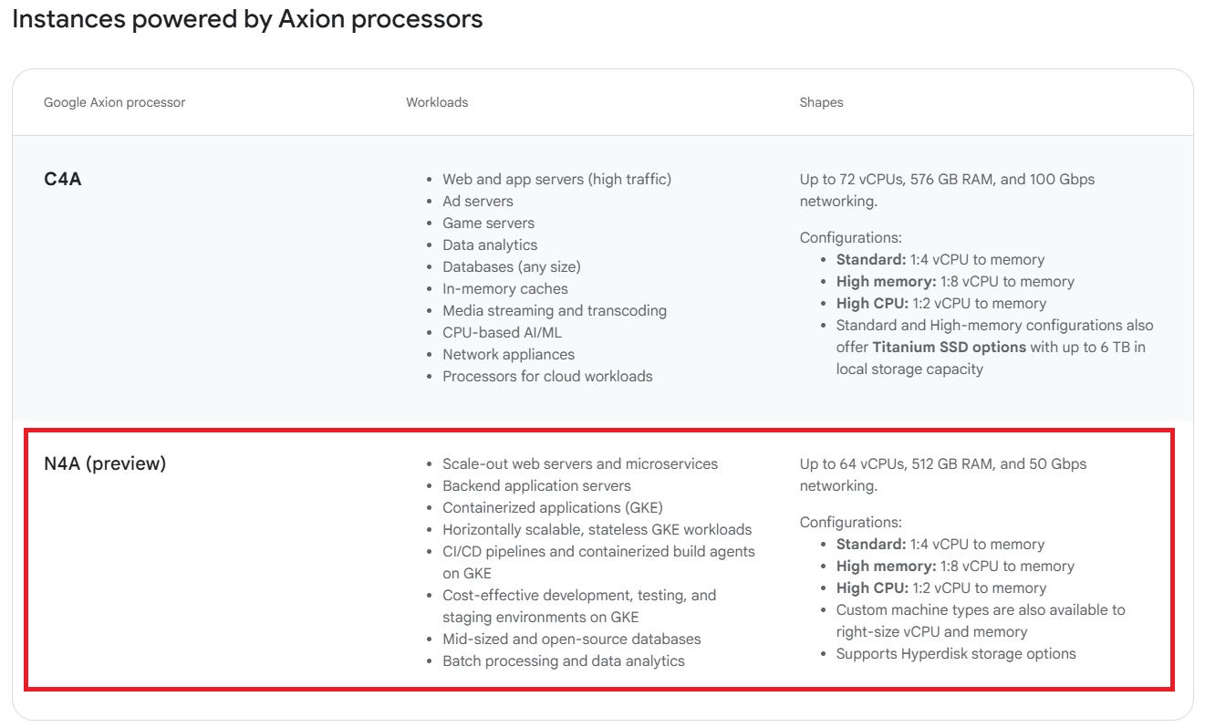1205x728 pixels.
Task: Click the 'Game servers' workload item
Action: pyautogui.click(x=488, y=224)
